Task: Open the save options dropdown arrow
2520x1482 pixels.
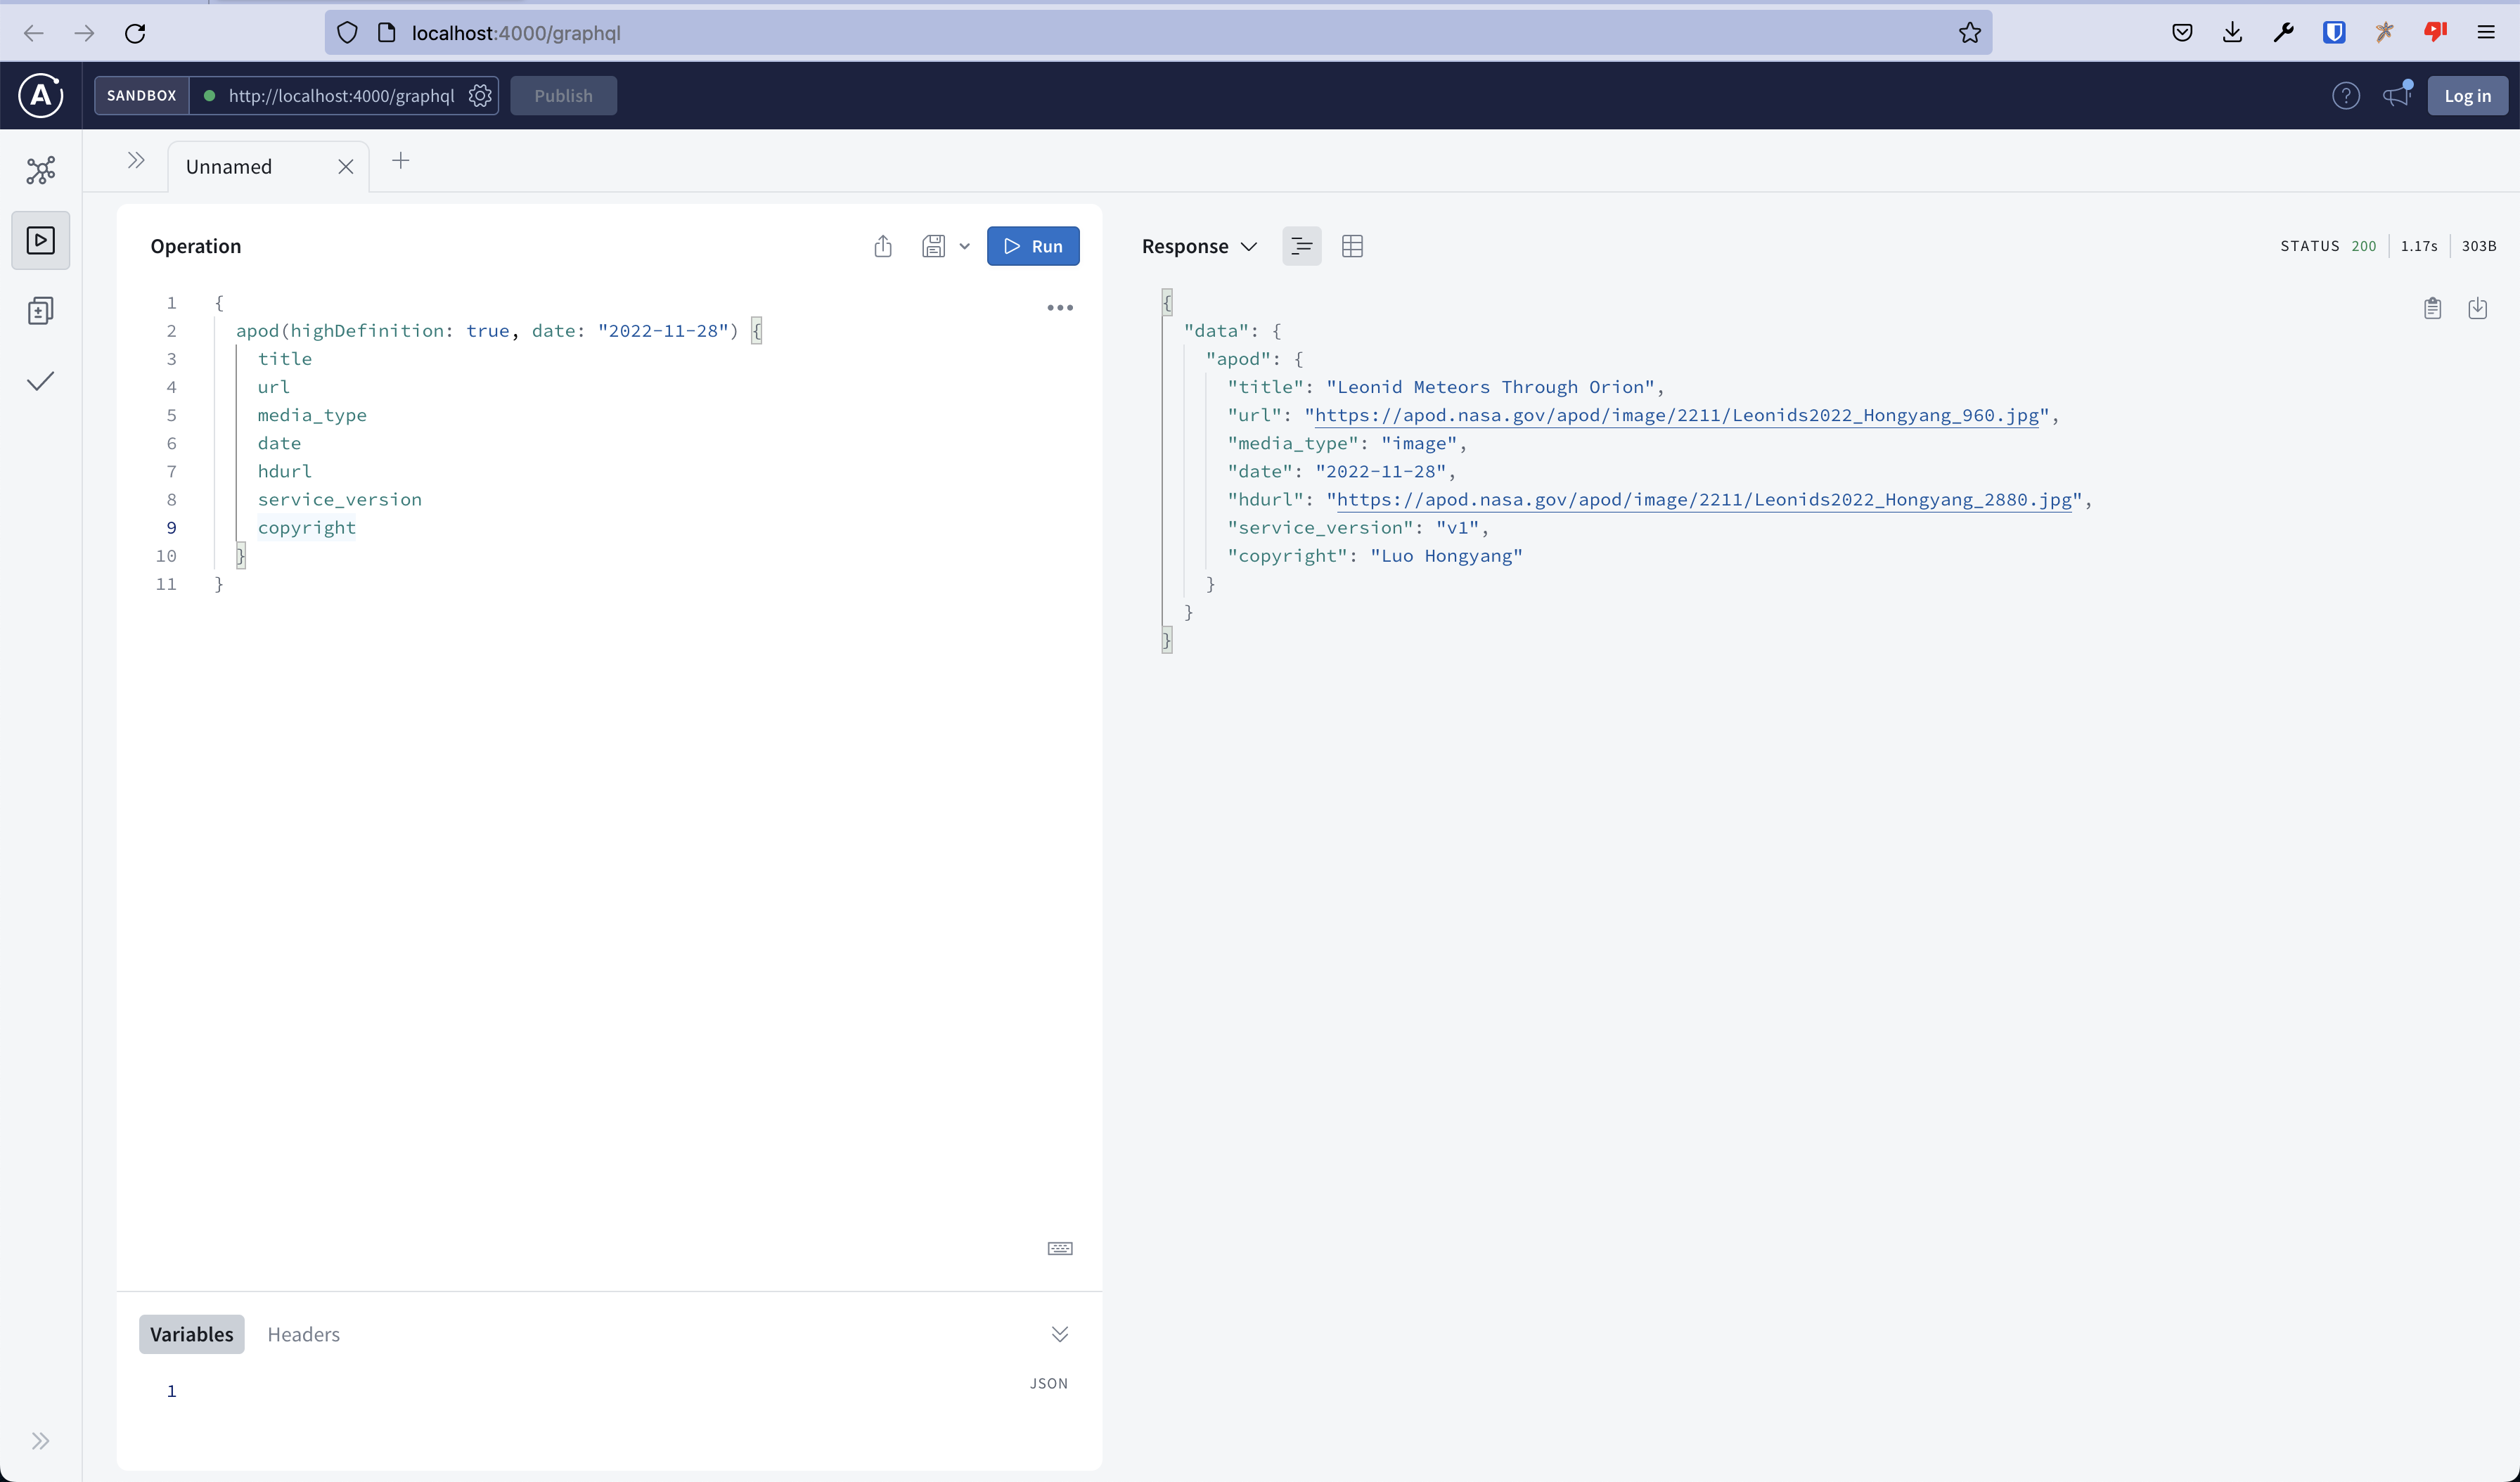Action: click(964, 246)
